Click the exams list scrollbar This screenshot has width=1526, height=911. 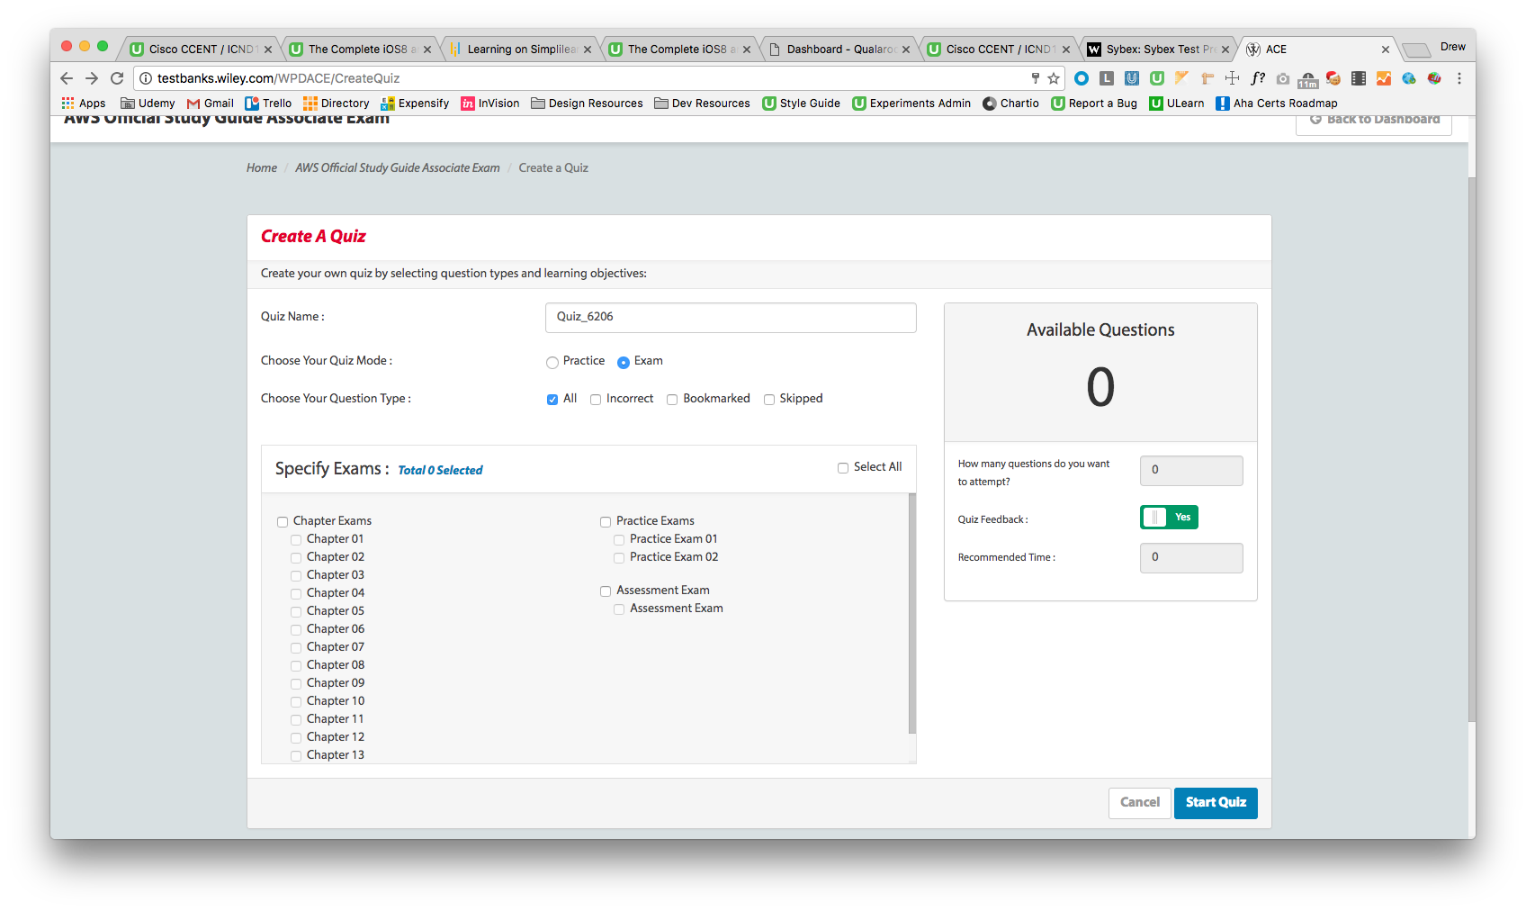pos(912,614)
